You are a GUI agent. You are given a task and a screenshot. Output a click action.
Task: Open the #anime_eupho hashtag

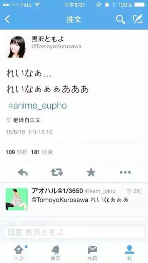38,106
